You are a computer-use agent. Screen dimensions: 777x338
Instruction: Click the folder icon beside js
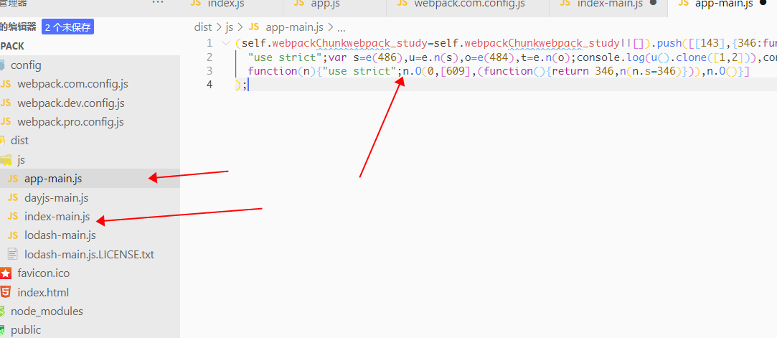tap(6, 159)
